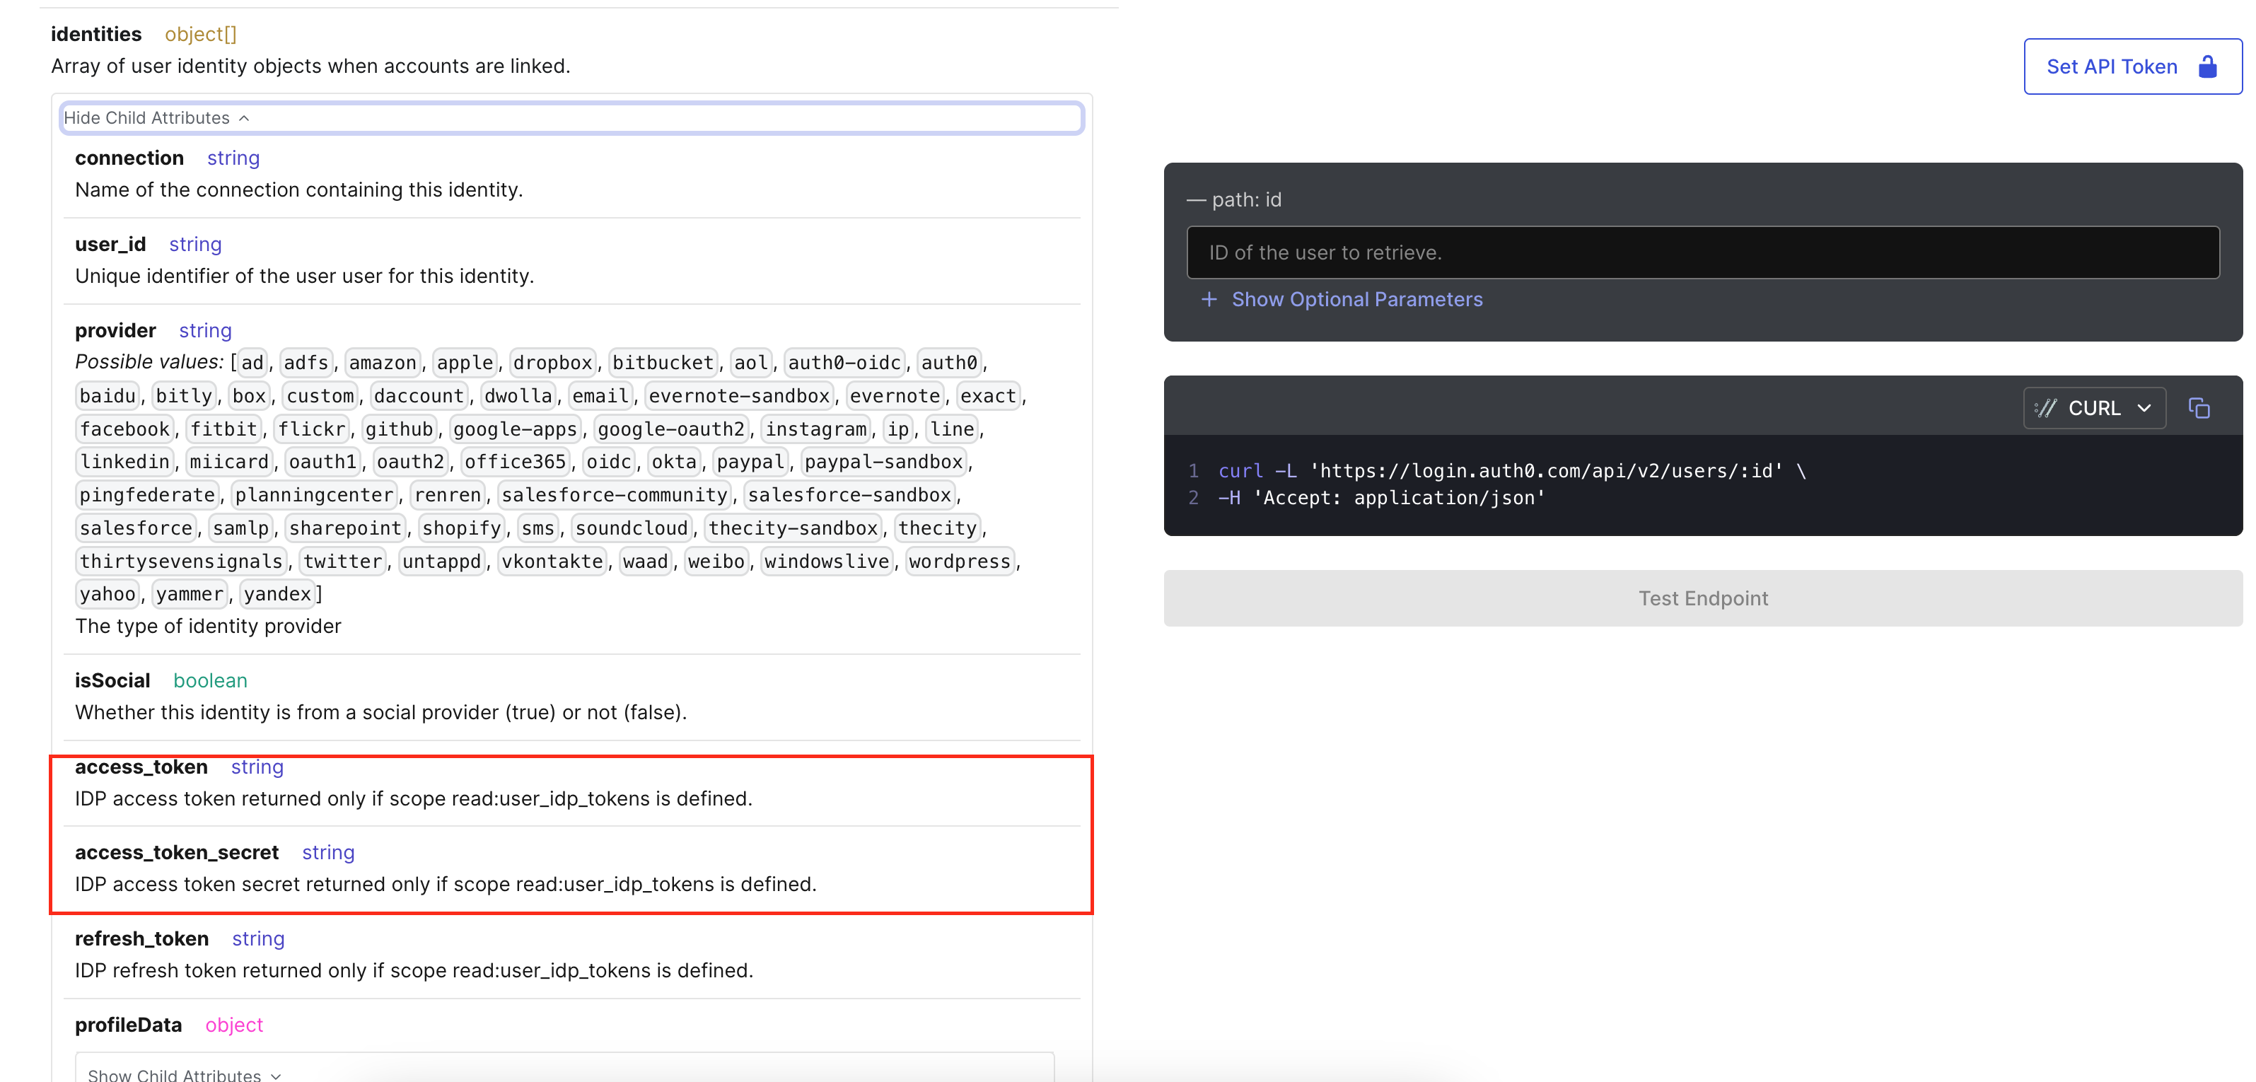The width and height of the screenshot is (2256, 1082).
Task: Select the provider value salesforce-community
Action: [614, 494]
